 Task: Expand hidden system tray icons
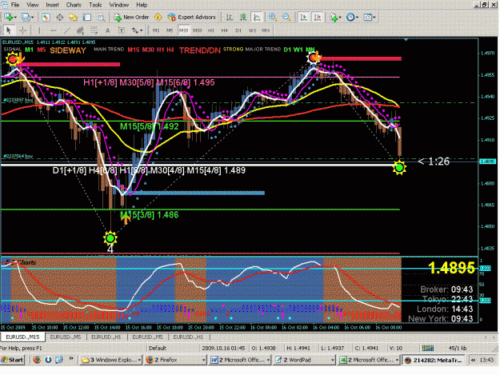(474, 360)
